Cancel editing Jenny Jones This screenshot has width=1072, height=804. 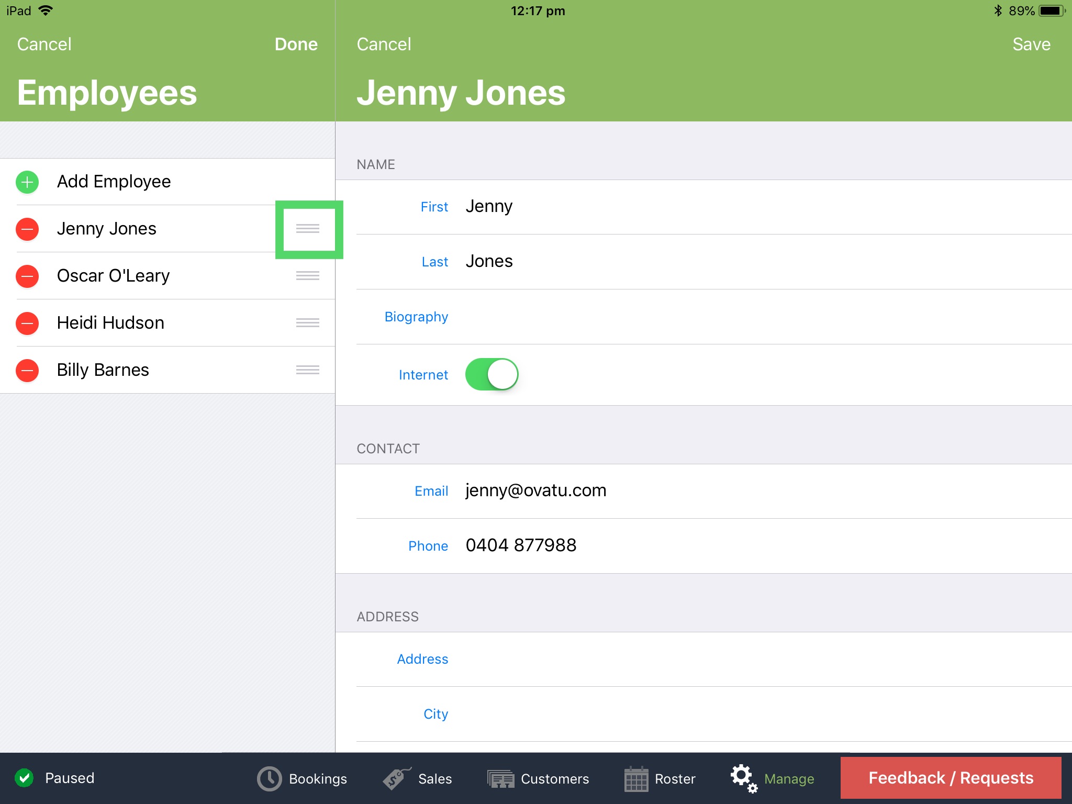384,44
